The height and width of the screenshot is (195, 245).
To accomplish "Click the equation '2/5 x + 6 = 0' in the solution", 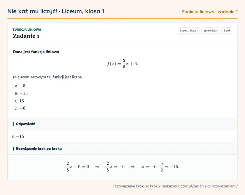I will point(78,167).
